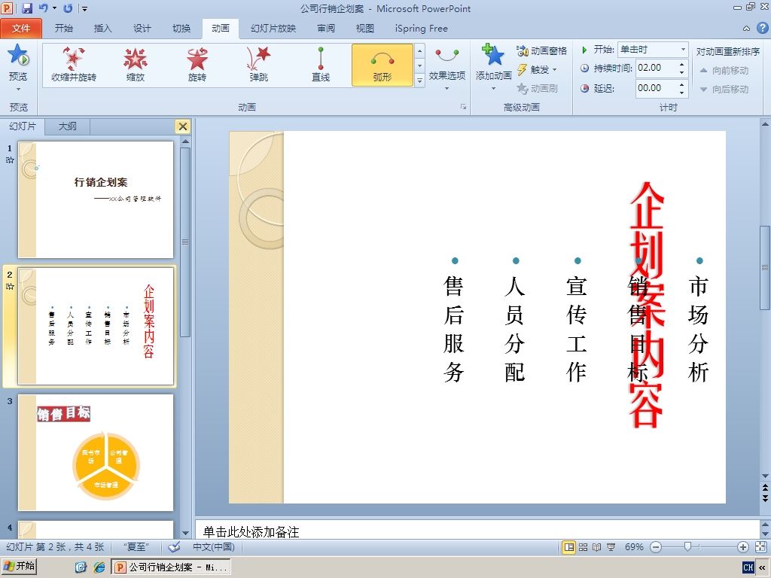771x578 pixels.
Task: Switch to the 插入 ribbon tab
Action: (x=102, y=29)
